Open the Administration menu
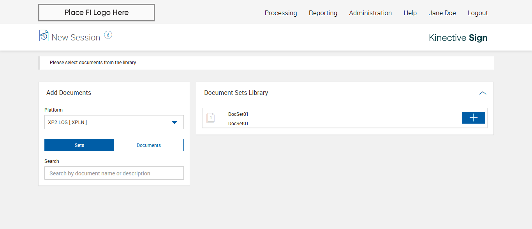The height and width of the screenshot is (229, 532). coord(370,13)
